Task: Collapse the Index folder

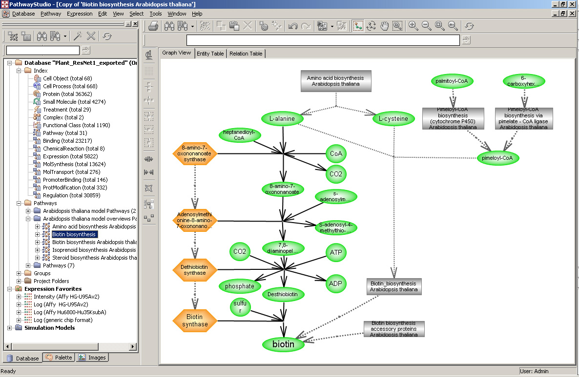Action: coord(19,71)
